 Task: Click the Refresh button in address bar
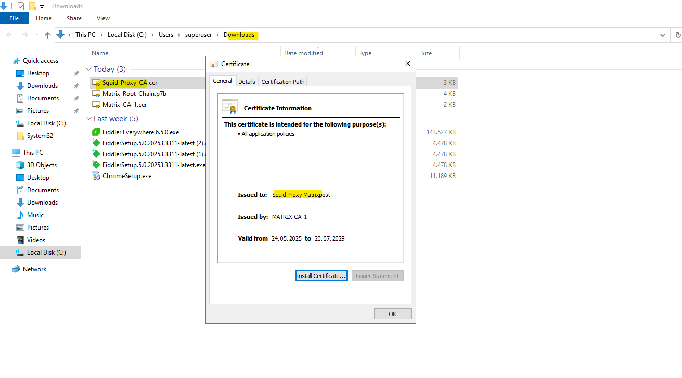click(x=678, y=35)
